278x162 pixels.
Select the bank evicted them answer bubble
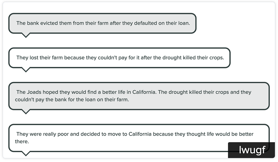click(102, 23)
